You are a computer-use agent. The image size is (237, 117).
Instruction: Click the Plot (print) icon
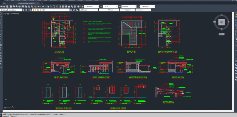click(11, 6)
